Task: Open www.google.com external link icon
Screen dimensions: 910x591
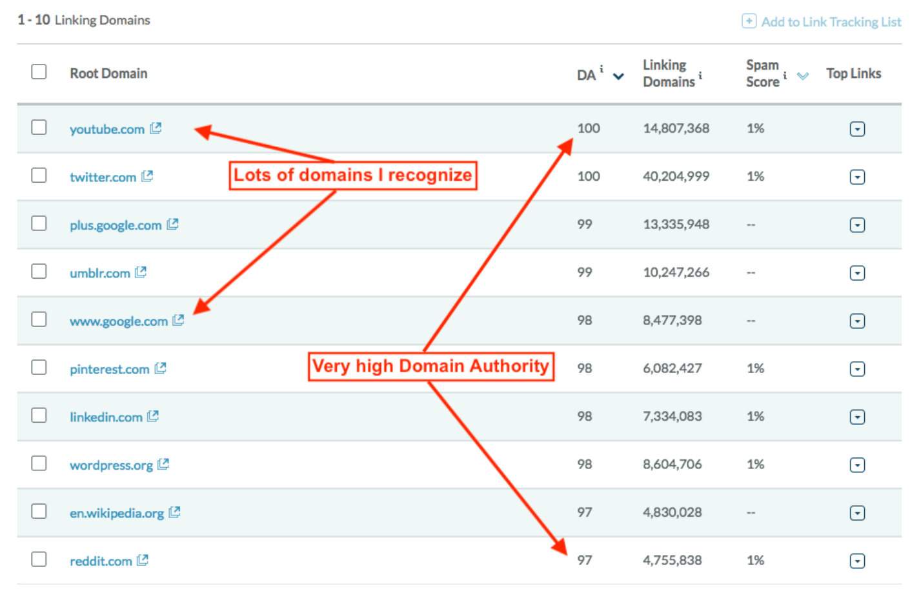Action: click(178, 320)
